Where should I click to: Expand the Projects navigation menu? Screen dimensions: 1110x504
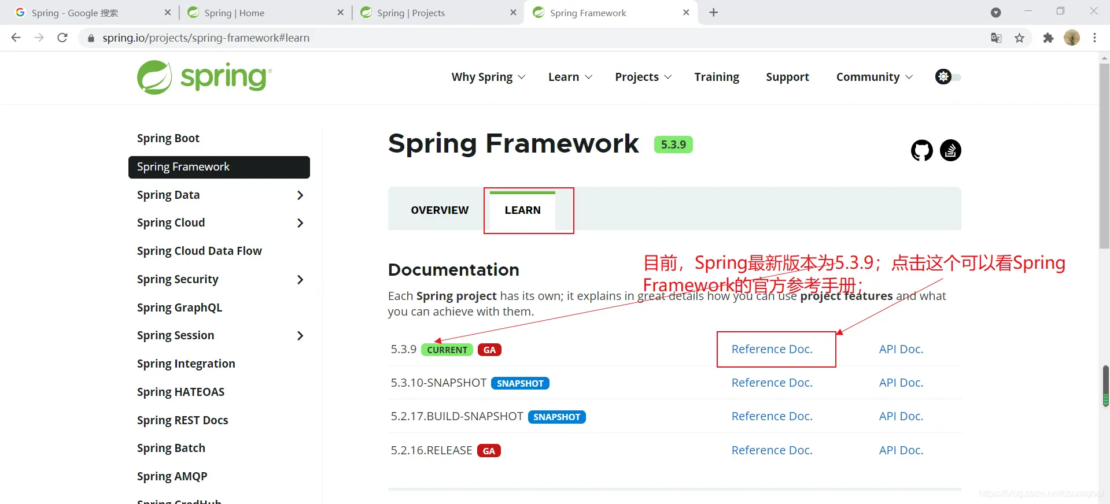(643, 77)
